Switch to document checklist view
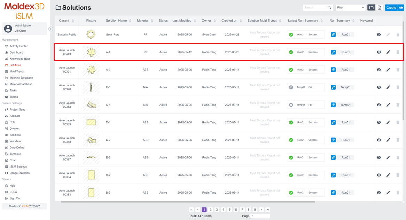This screenshot has height=220, width=406. tap(379, 8)
